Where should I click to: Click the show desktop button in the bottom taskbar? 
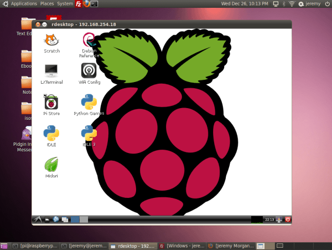click(x=4, y=246)
